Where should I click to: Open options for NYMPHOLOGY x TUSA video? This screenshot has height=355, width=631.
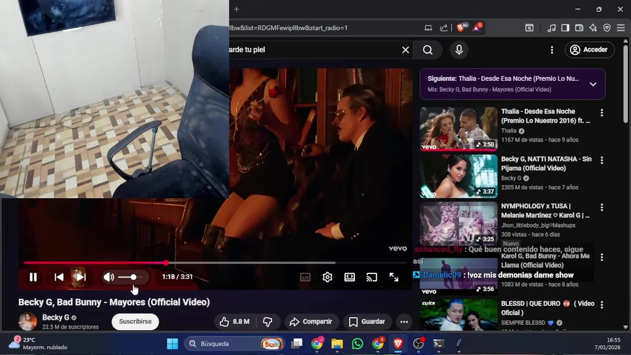602,208
